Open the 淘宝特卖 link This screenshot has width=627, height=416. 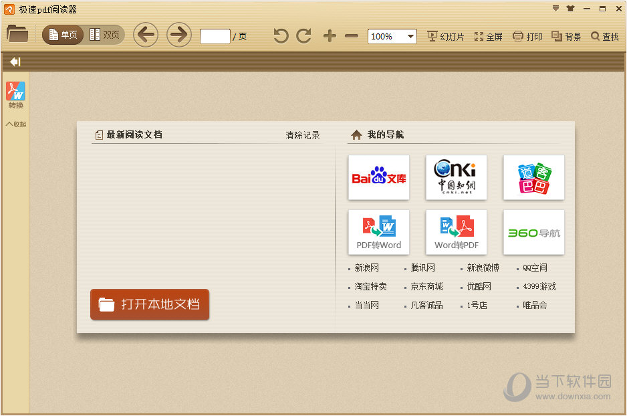(370, 286)
